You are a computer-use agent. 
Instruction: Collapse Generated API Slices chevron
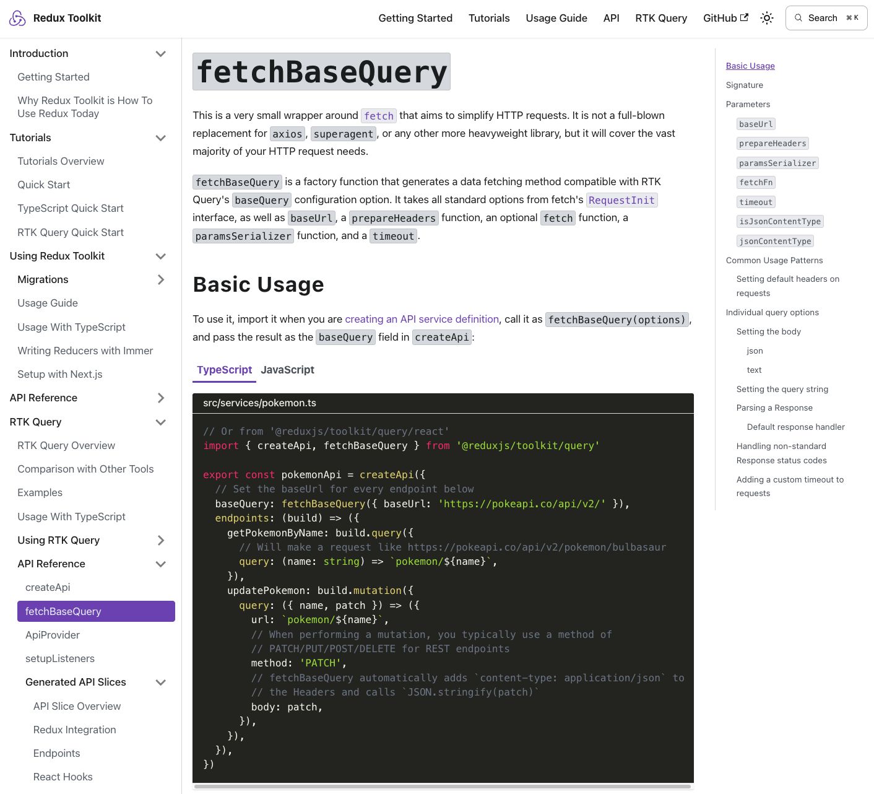tap(161, 683)
